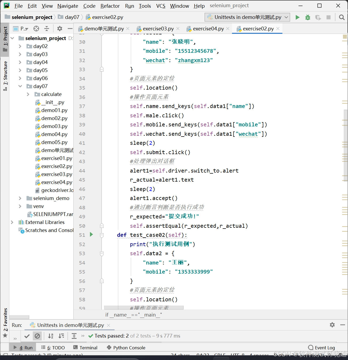Image resolution: width=348 pixels, height=360 pixels.
Task: Click the Stop square icon in top toolbar
Action: click(329, 17)
